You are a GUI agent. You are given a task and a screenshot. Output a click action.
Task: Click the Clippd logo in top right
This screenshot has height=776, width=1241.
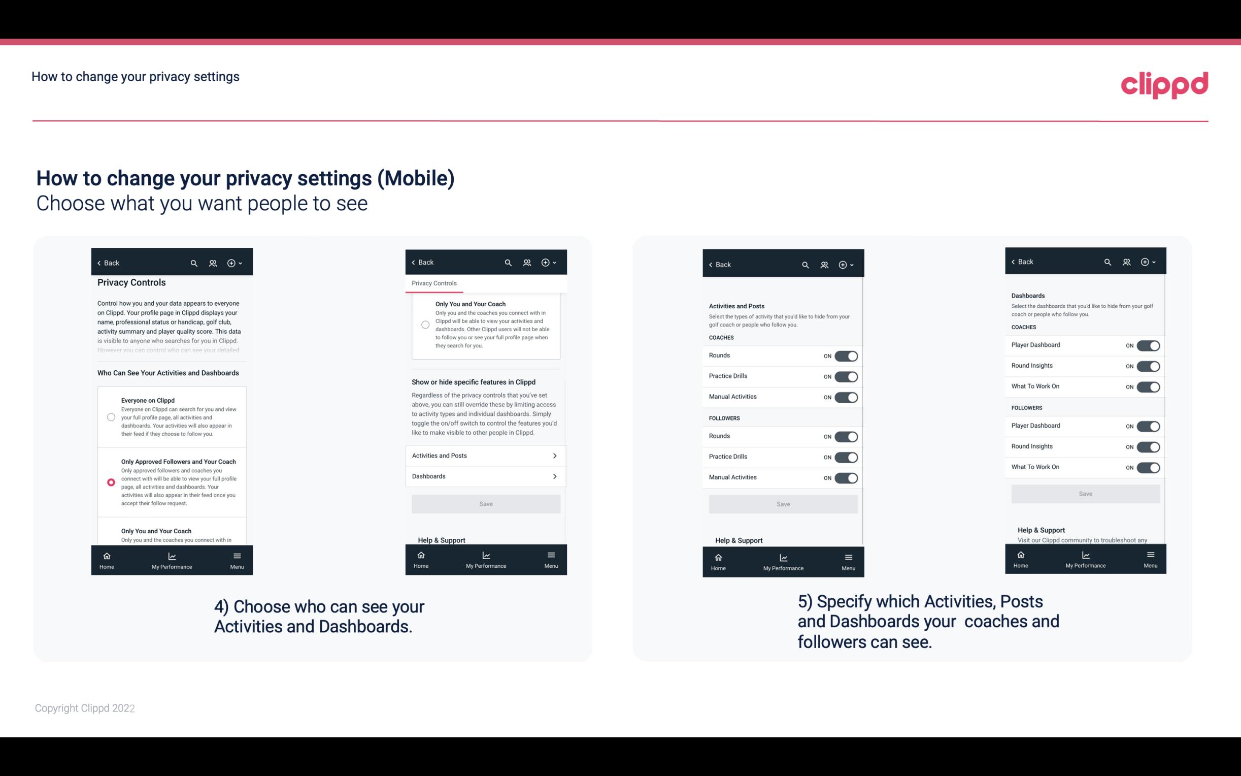[x=1164, y=83]
